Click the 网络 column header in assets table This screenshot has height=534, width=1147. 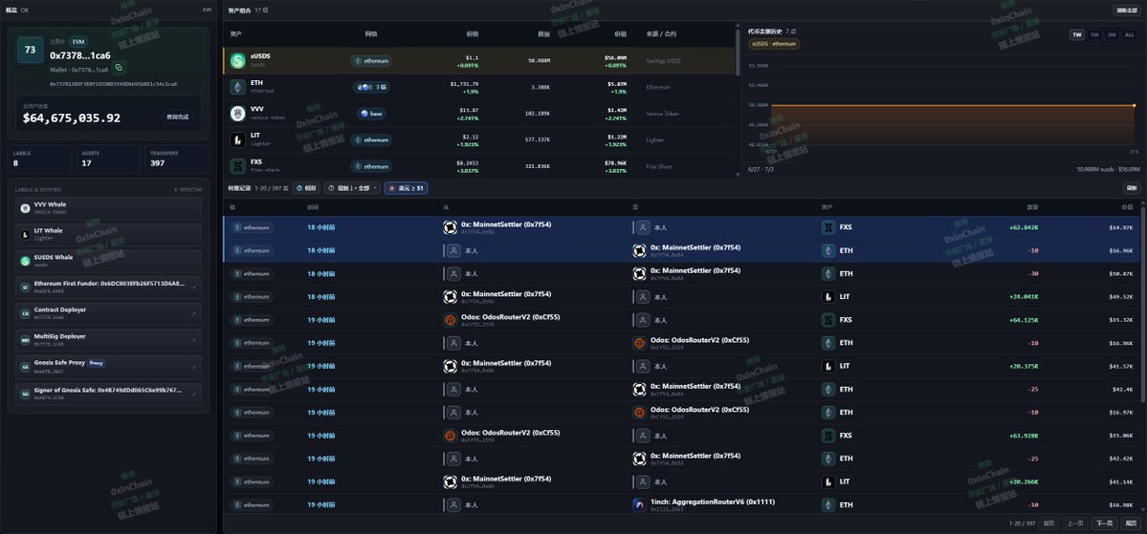[x=371, y=33]
